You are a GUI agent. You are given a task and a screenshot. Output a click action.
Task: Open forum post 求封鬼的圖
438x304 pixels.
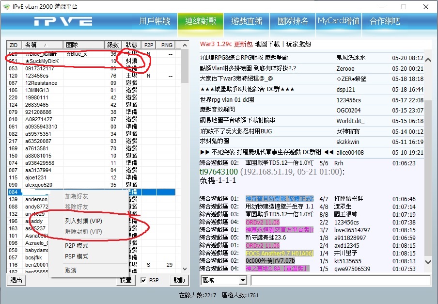[x=214, y=142]
